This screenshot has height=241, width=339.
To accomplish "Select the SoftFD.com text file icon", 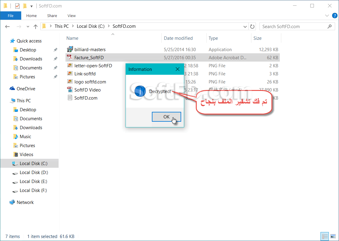I will pyautogui.click(x=70, y=98).
